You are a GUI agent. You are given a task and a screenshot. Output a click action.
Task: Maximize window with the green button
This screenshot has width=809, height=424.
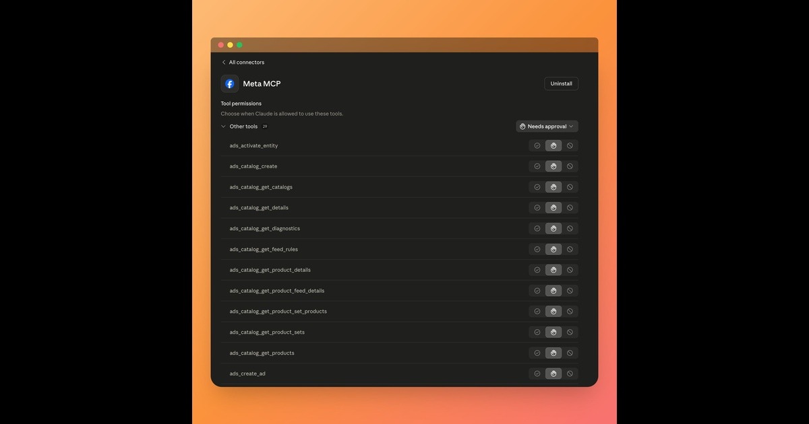239,45
